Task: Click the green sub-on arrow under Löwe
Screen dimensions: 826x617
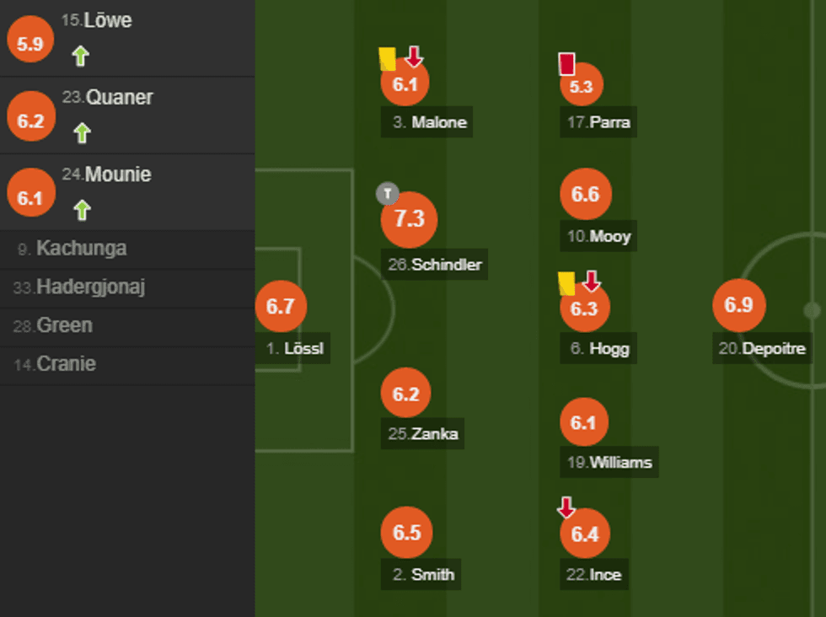Action: click(80, 56)
